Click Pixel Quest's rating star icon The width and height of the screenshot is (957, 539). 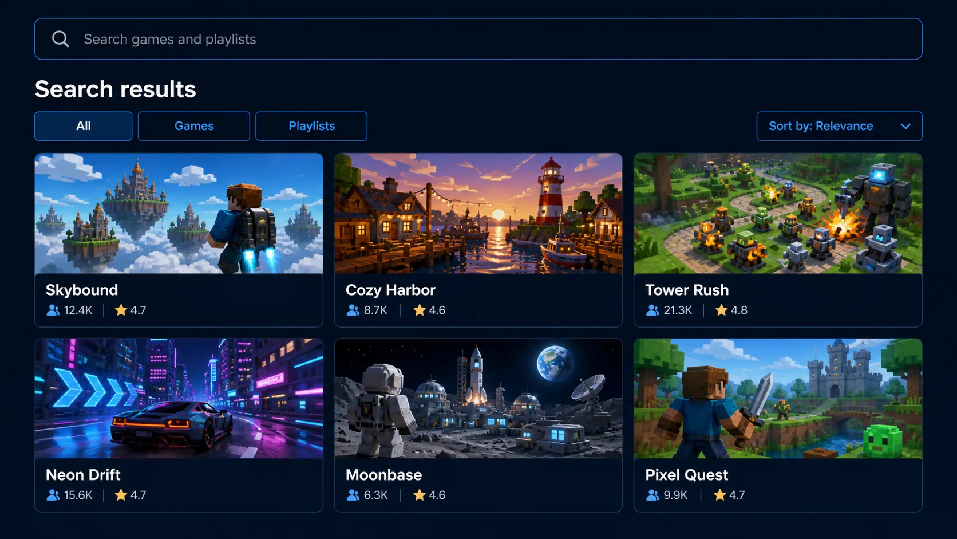pyautogui.click(x=719, y=495)
